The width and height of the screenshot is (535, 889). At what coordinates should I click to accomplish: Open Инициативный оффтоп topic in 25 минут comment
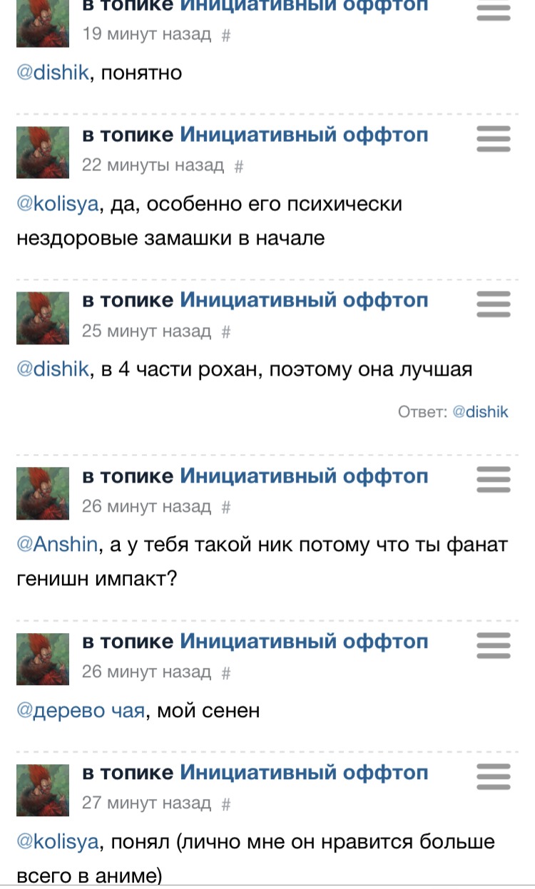(x=304, y=300)
